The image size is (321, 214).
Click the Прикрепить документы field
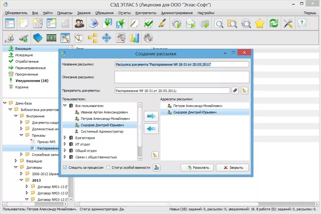pyautogui.click(x=172, y=90)
